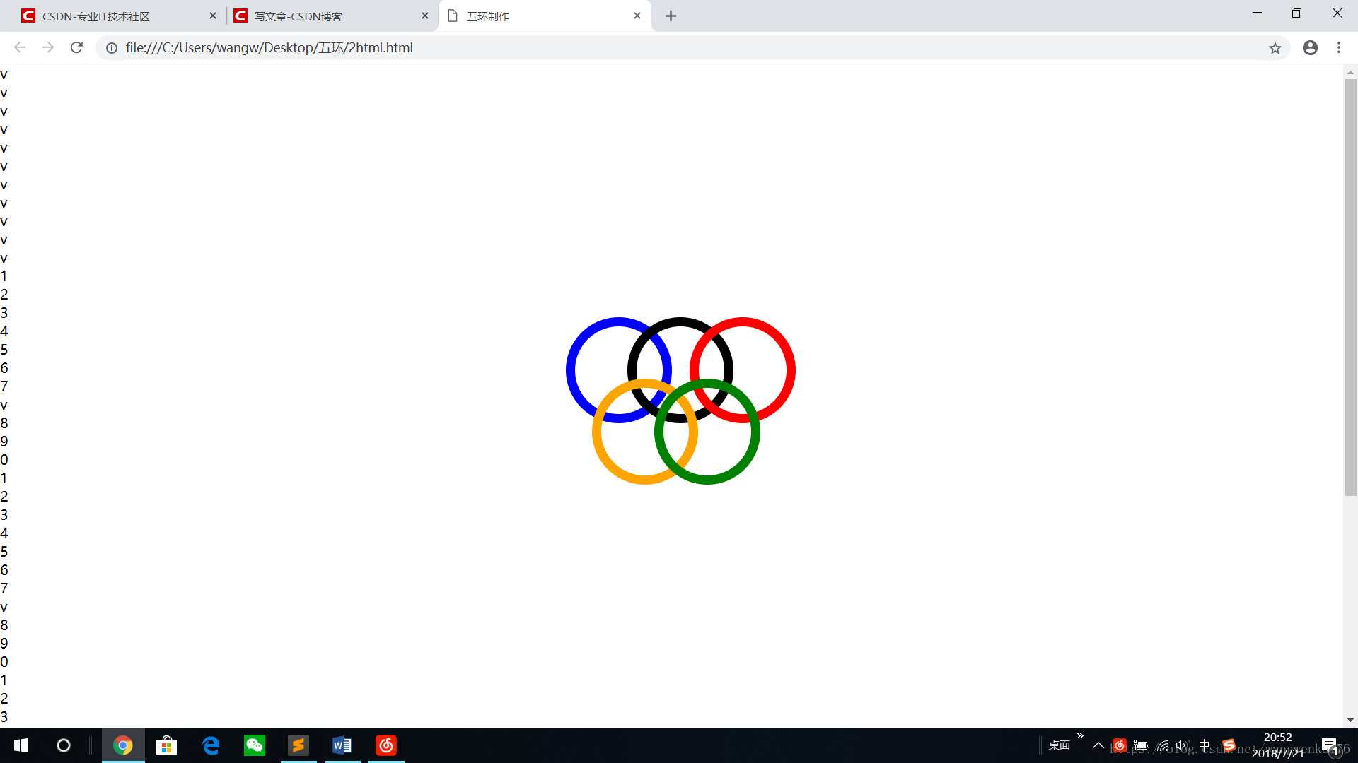Show hidden system tray icons
This screenshot has width=1358, height=763.
(1098, 745)
